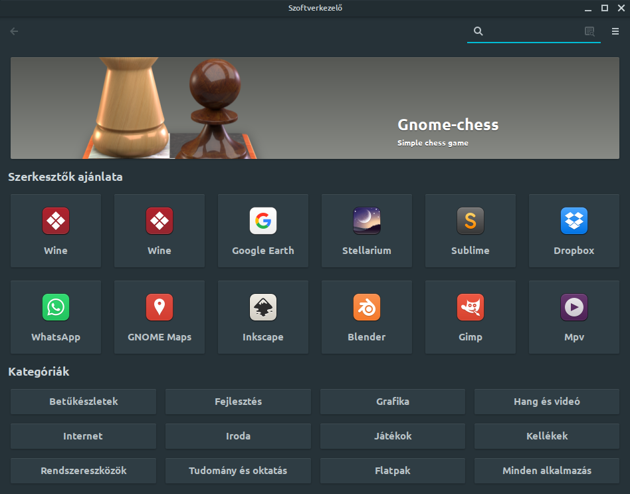Select the Gimp icon
The width and height of the screenshot is (630, 494).
tap(471, 307)
